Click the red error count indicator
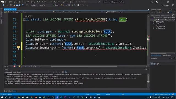 point(15,66)
